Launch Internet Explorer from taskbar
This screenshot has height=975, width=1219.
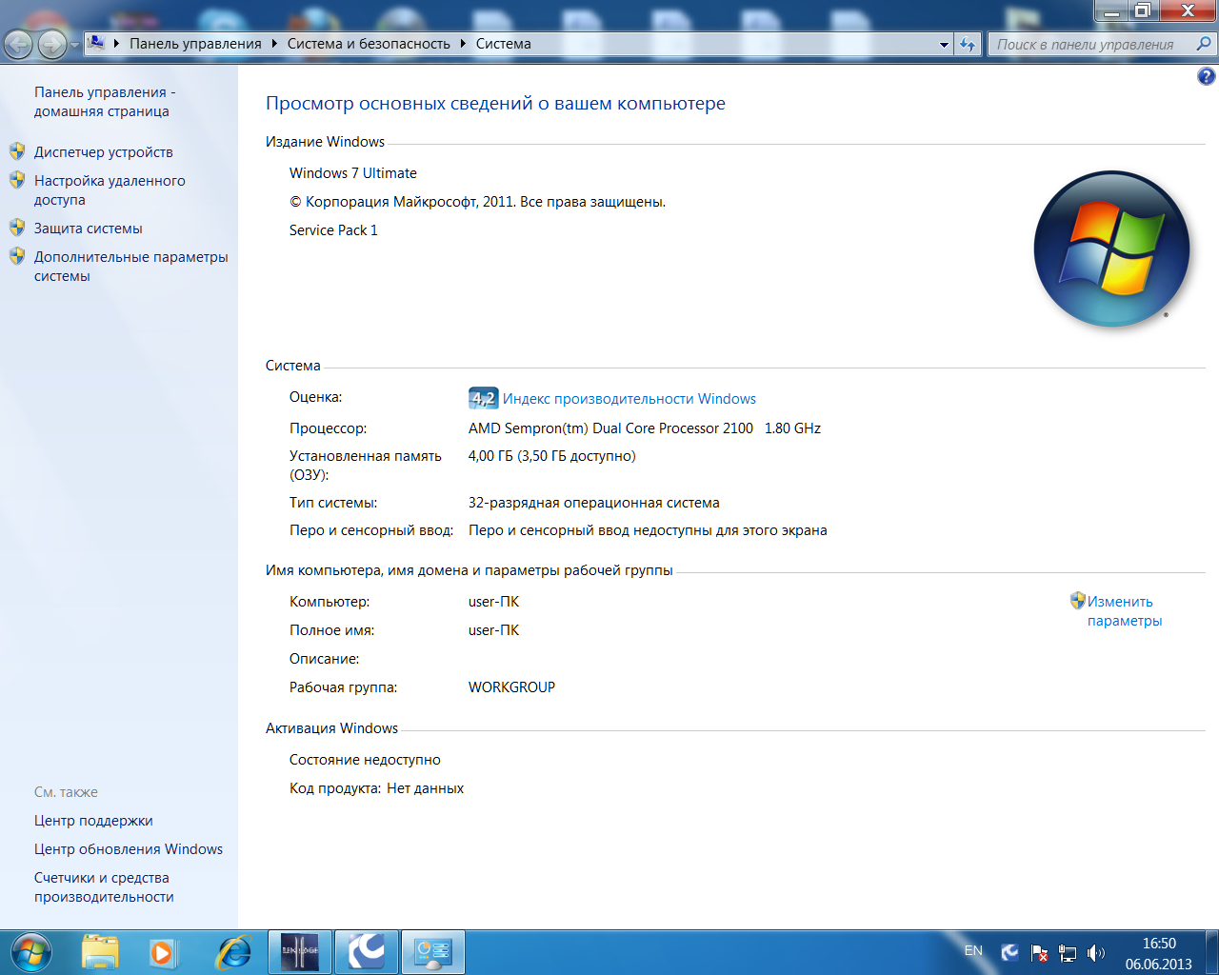point(233,952)
